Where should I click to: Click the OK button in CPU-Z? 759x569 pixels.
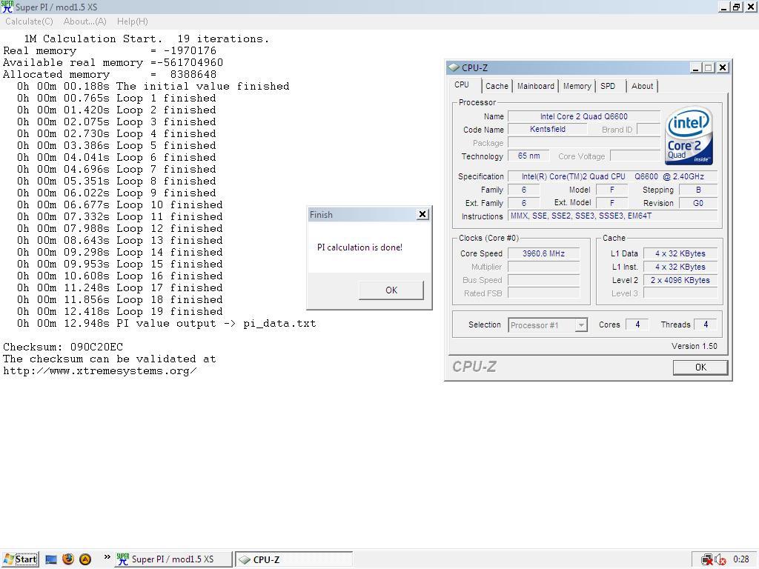(x=700, y=367)
